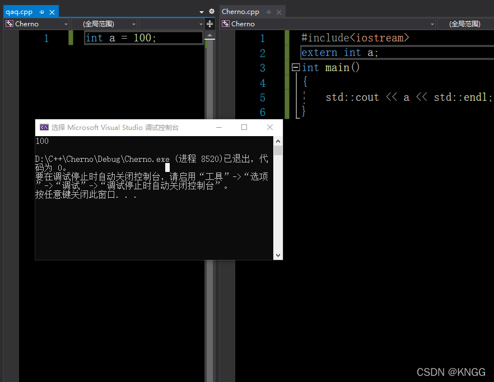Click the 100 output in console
This screenshot has width=494, height=382.
(x=42, y=141)
